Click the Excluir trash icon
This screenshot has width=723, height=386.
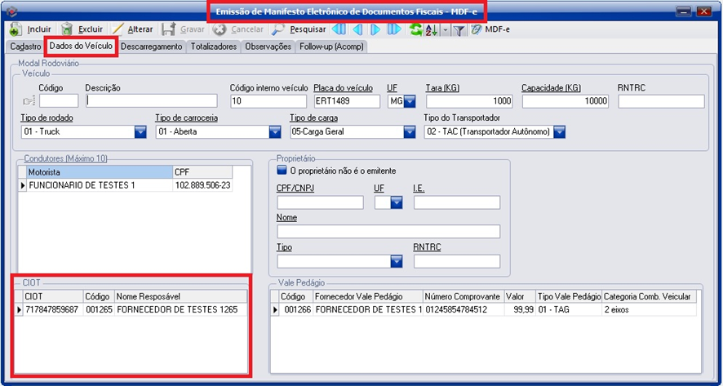coord(67,29)
